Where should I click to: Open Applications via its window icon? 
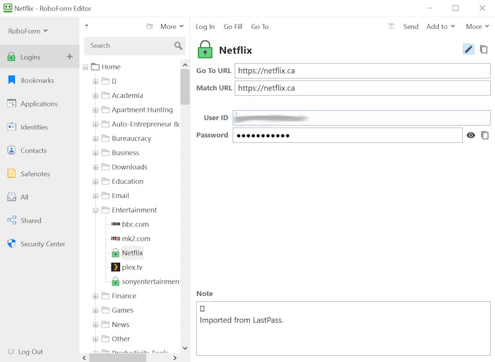(11, 103)
